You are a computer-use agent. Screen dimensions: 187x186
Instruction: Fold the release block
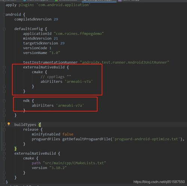pos(4,130)
